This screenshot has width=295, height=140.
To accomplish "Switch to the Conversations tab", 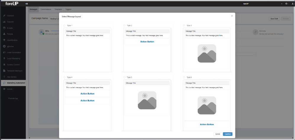I will coord(46,9).
